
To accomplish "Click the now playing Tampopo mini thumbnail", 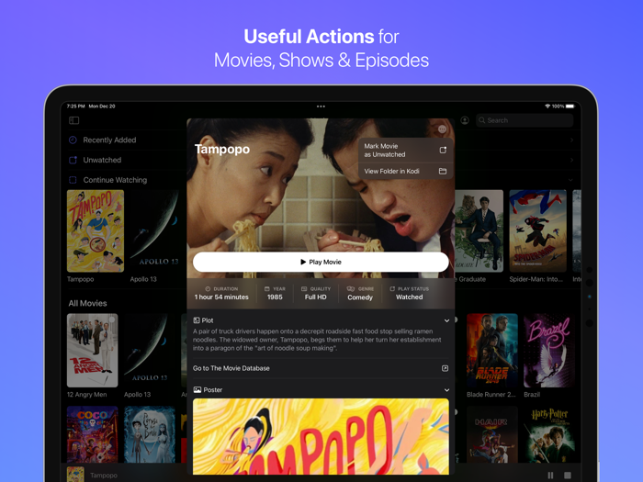I will tap(75, 475).
